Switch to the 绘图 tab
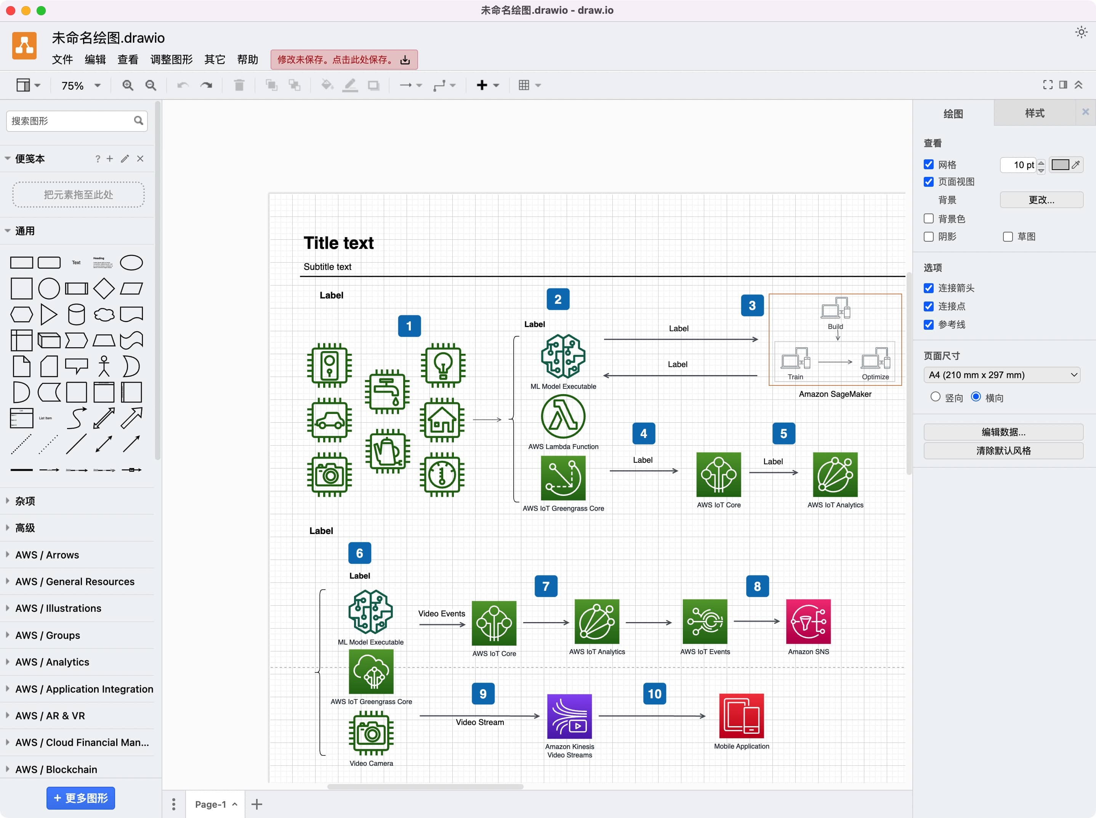1096x818 pixels. point(953,113)
